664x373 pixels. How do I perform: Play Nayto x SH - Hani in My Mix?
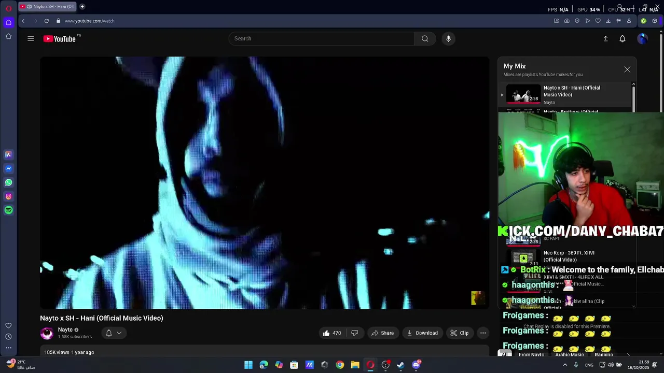click(565, 95)
